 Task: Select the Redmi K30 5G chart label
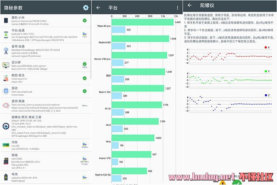pos(103,175)
